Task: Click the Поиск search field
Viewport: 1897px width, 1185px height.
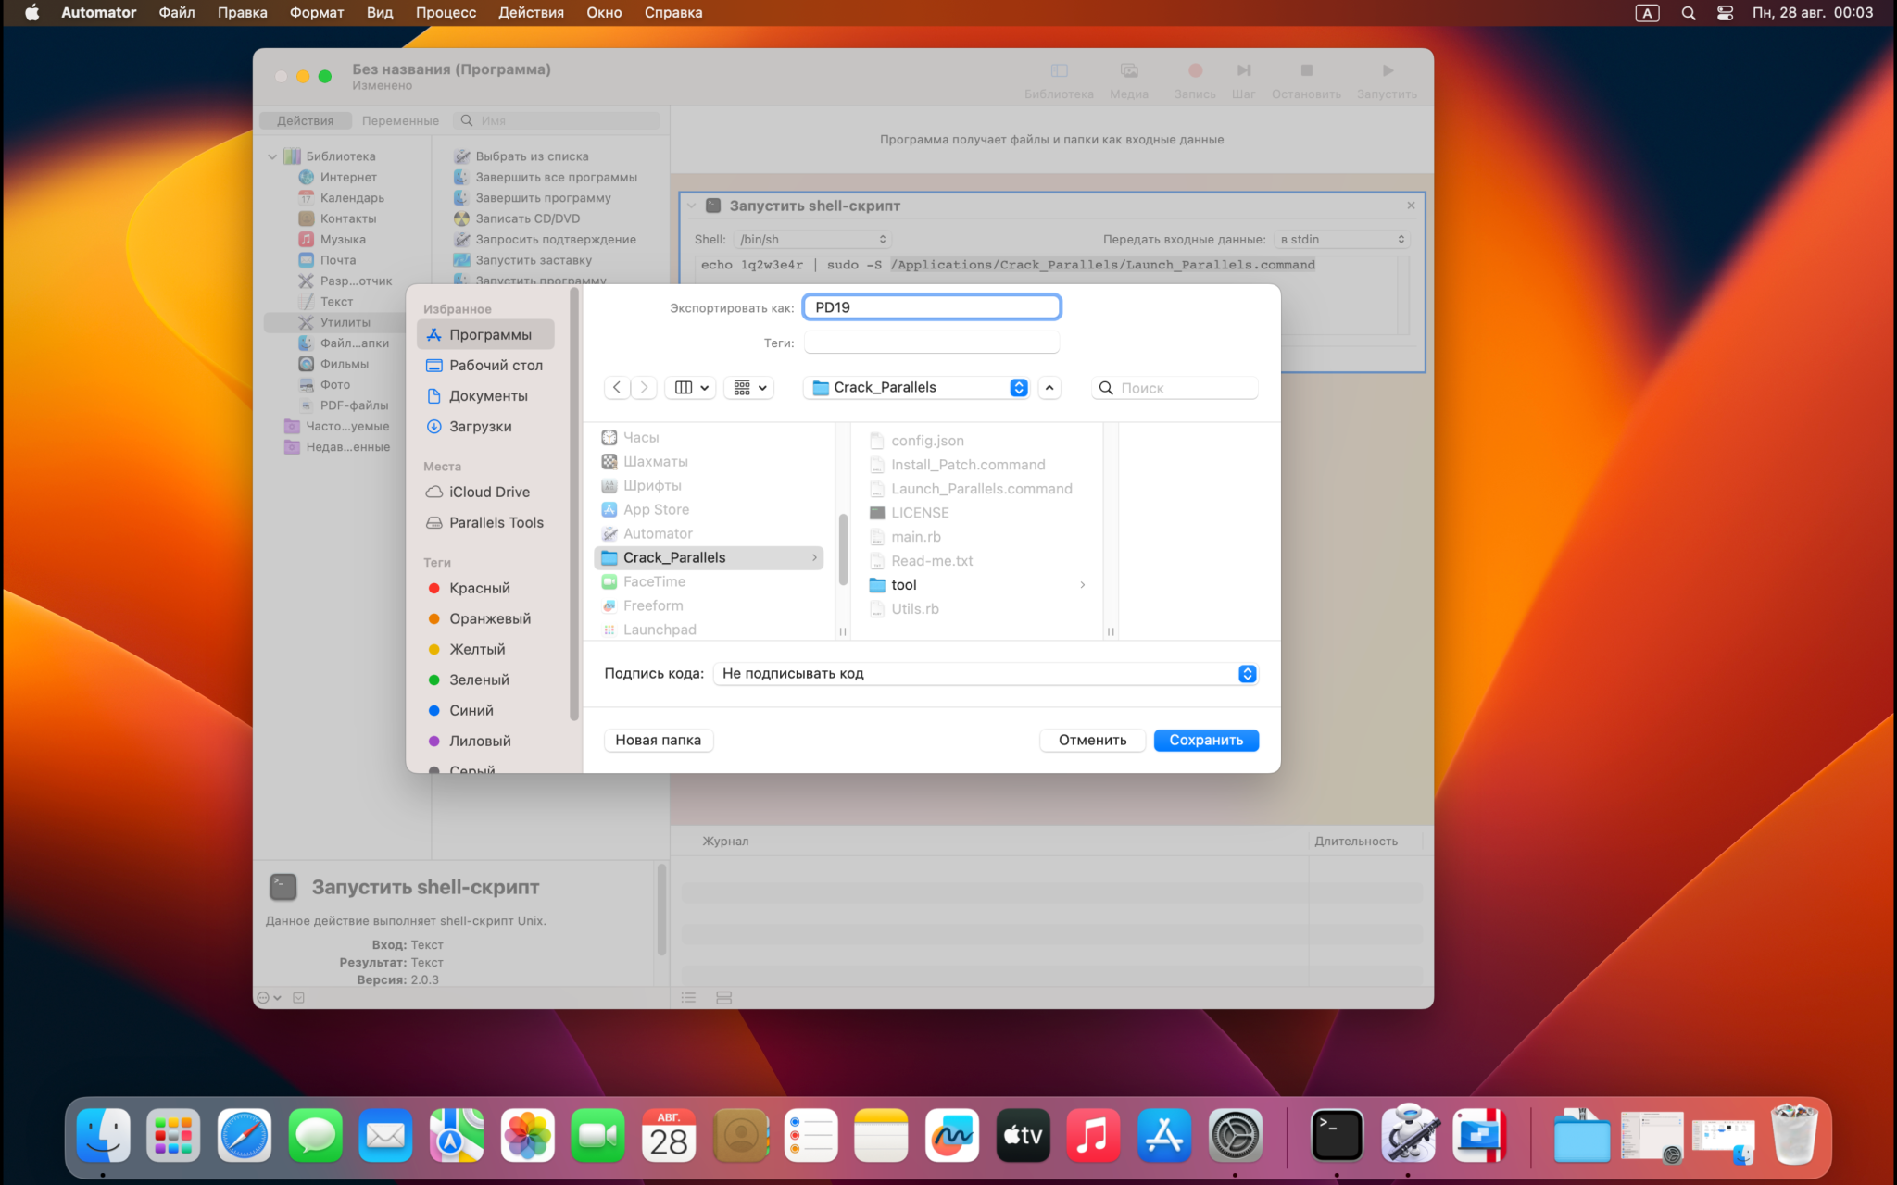Action: click(1175, 388)
